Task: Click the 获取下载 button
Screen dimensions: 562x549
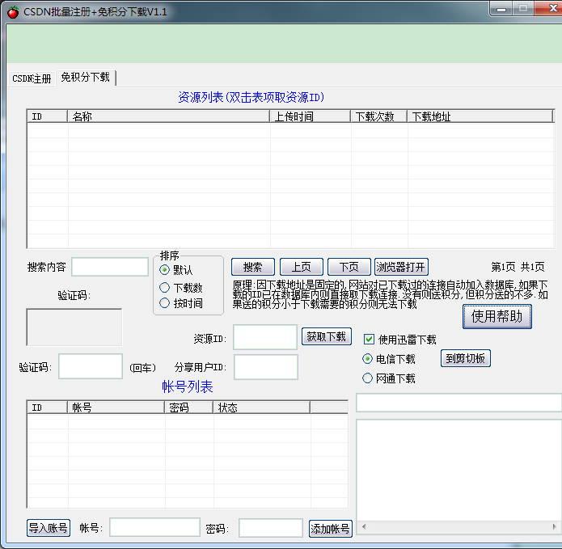Action: click(x=327, y=336)
